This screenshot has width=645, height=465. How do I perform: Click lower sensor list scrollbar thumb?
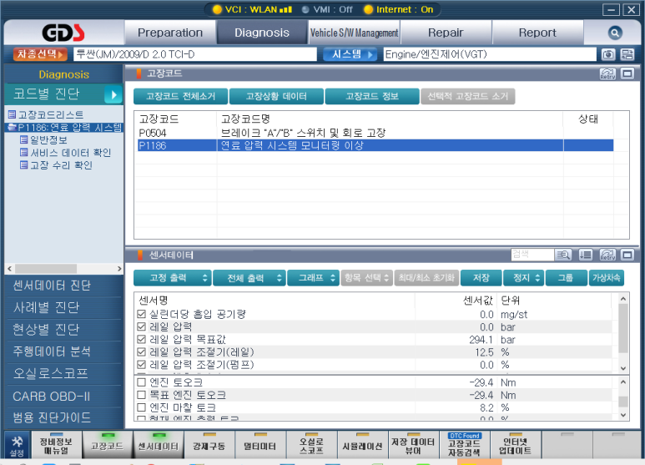(623, 402)
